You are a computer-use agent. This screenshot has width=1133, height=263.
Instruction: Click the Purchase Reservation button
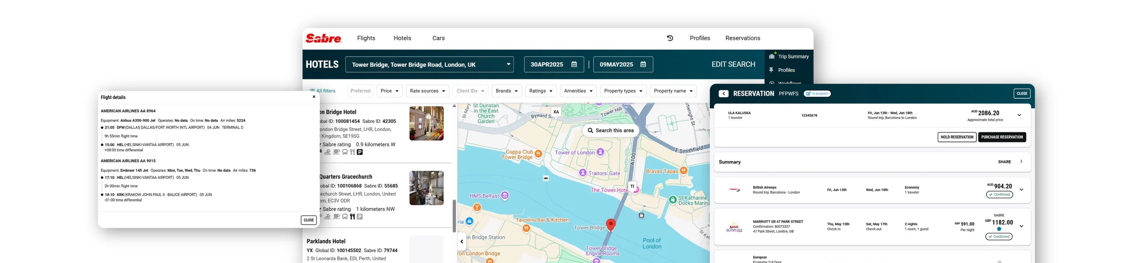click(1002, 137)
